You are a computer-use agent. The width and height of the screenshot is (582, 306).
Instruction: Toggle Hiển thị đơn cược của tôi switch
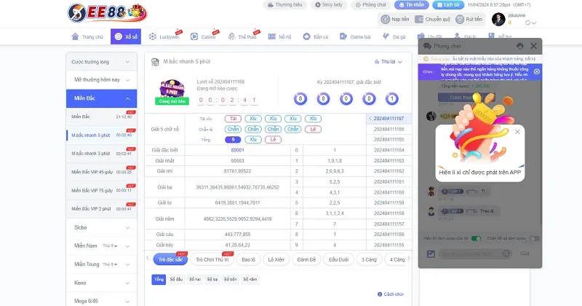pos(476,238)
